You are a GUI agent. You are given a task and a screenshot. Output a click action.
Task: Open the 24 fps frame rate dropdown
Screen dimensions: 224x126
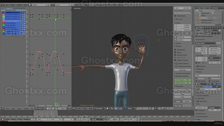click(x=215, y=58)
